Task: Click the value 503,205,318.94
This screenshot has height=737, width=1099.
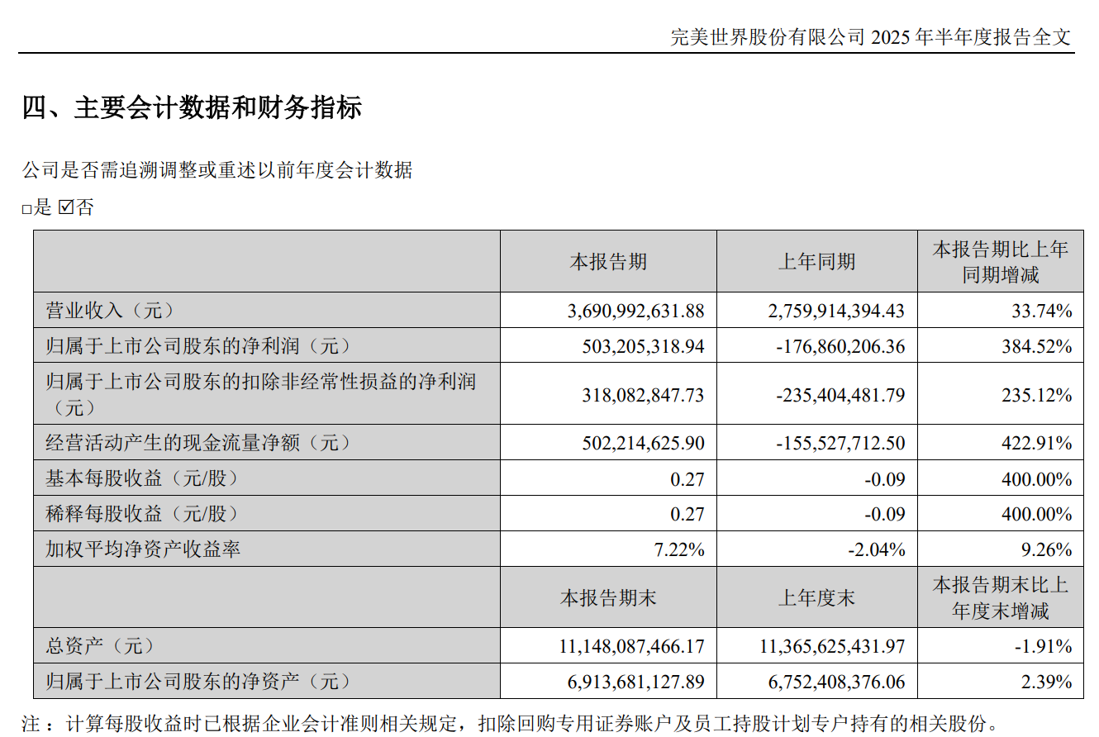Action: pyautogui.click(x=644, y=346)
